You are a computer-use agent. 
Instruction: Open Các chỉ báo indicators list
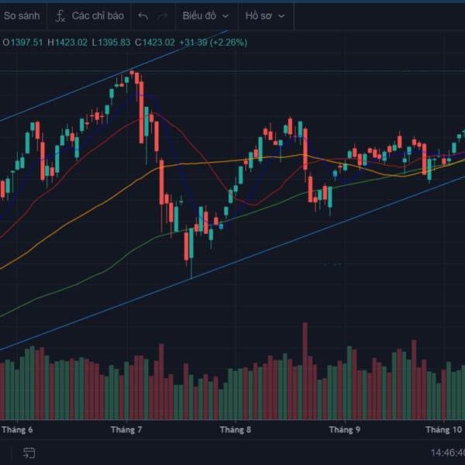coord(98,15)
